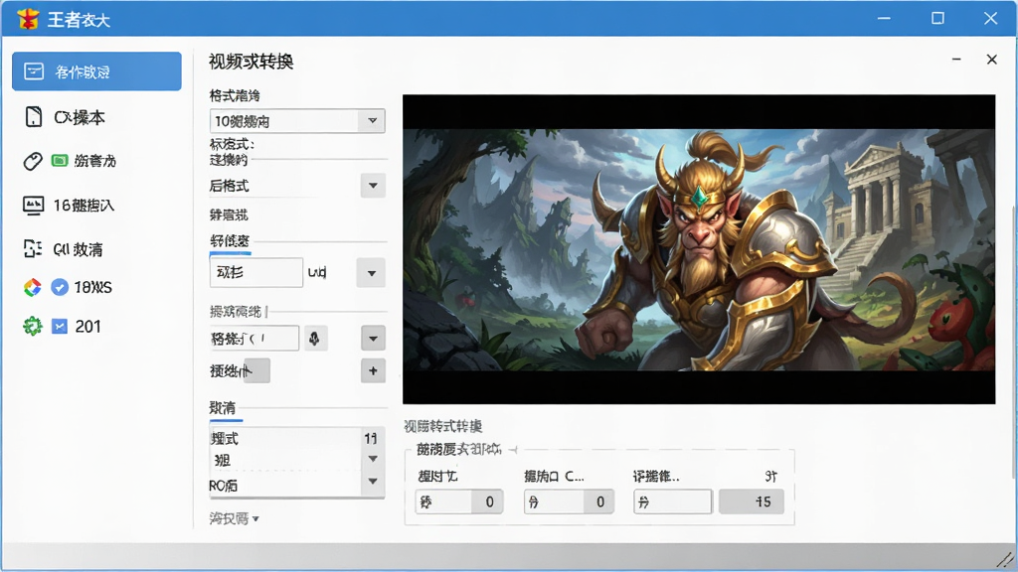Click the arrow on the RC list row
This screenshot has height=572, width=1018.
(x=373, y=482)
